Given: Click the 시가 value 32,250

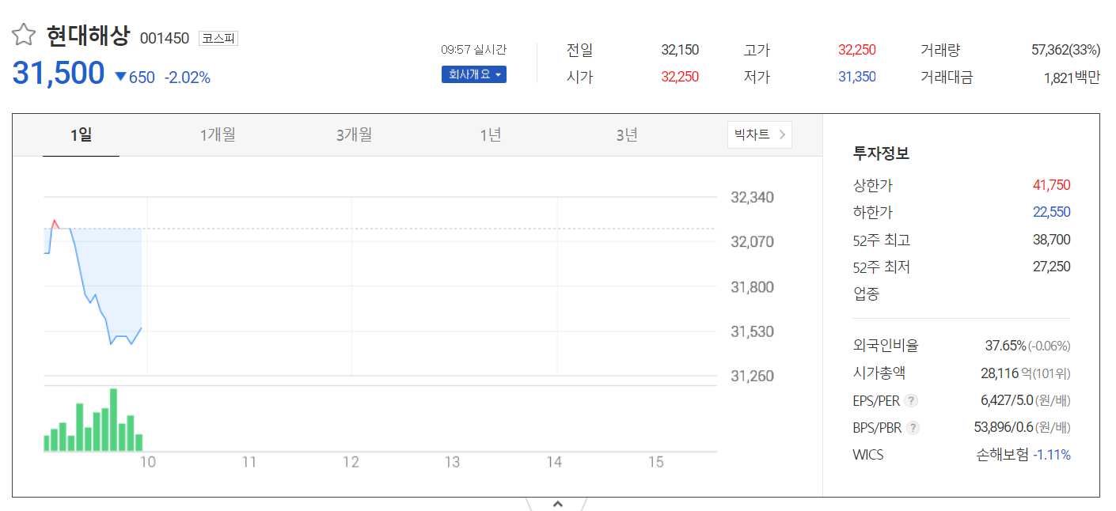Looking at the screenshot, I should point(680,77).
